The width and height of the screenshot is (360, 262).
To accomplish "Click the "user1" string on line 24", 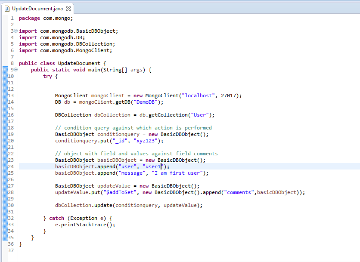I will coord(153,166).
